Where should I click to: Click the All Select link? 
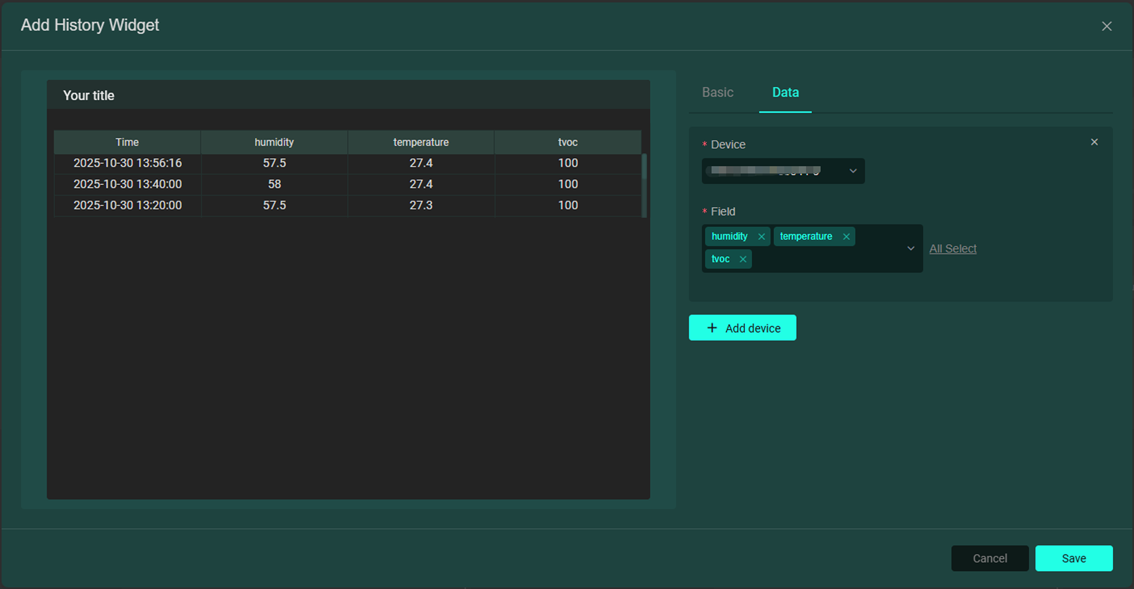[952, 249]
